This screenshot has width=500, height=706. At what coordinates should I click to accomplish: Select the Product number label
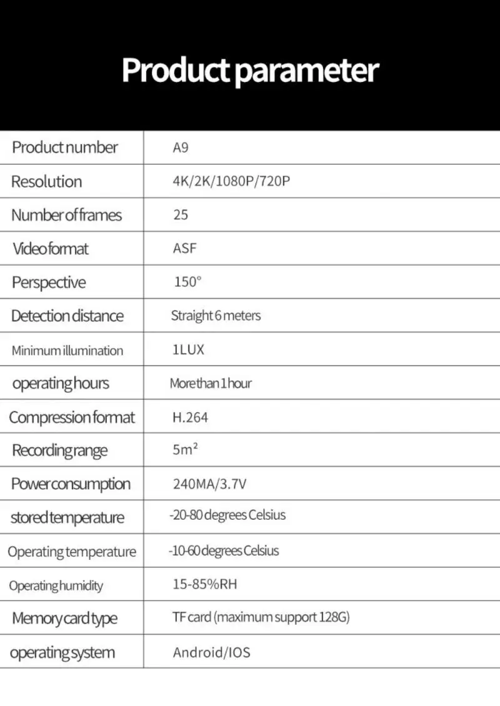[x=65, y=147]
